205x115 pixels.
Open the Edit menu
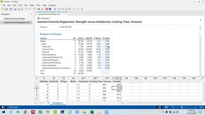(x=9, y=5)
